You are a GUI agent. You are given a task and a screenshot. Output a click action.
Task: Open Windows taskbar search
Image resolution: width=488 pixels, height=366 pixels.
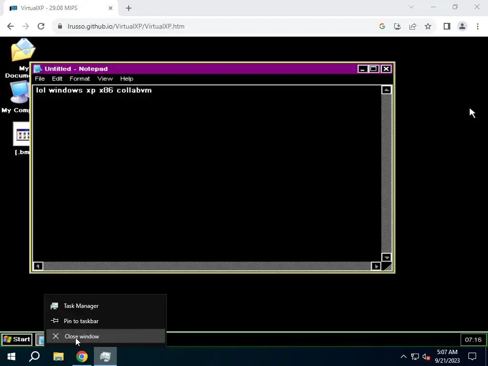pos(34,356)
